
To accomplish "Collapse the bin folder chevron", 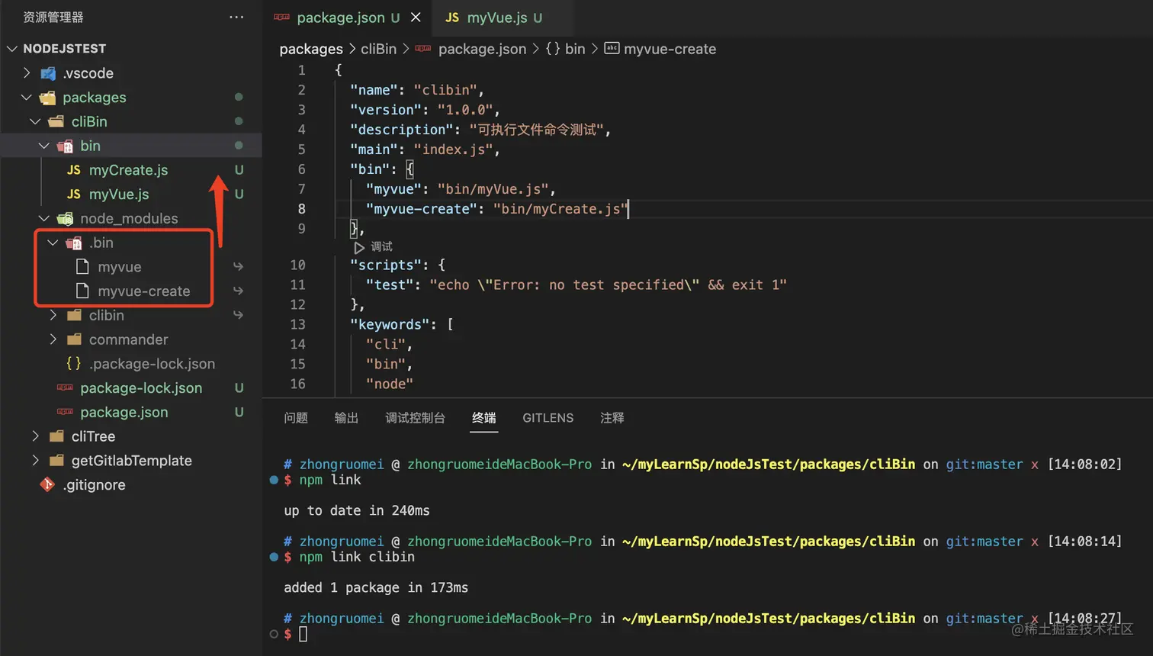I will click(44, 146).
